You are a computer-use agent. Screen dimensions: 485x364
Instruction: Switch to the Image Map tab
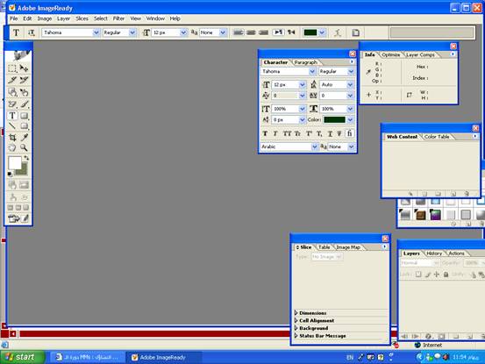(x=348, y=247)
